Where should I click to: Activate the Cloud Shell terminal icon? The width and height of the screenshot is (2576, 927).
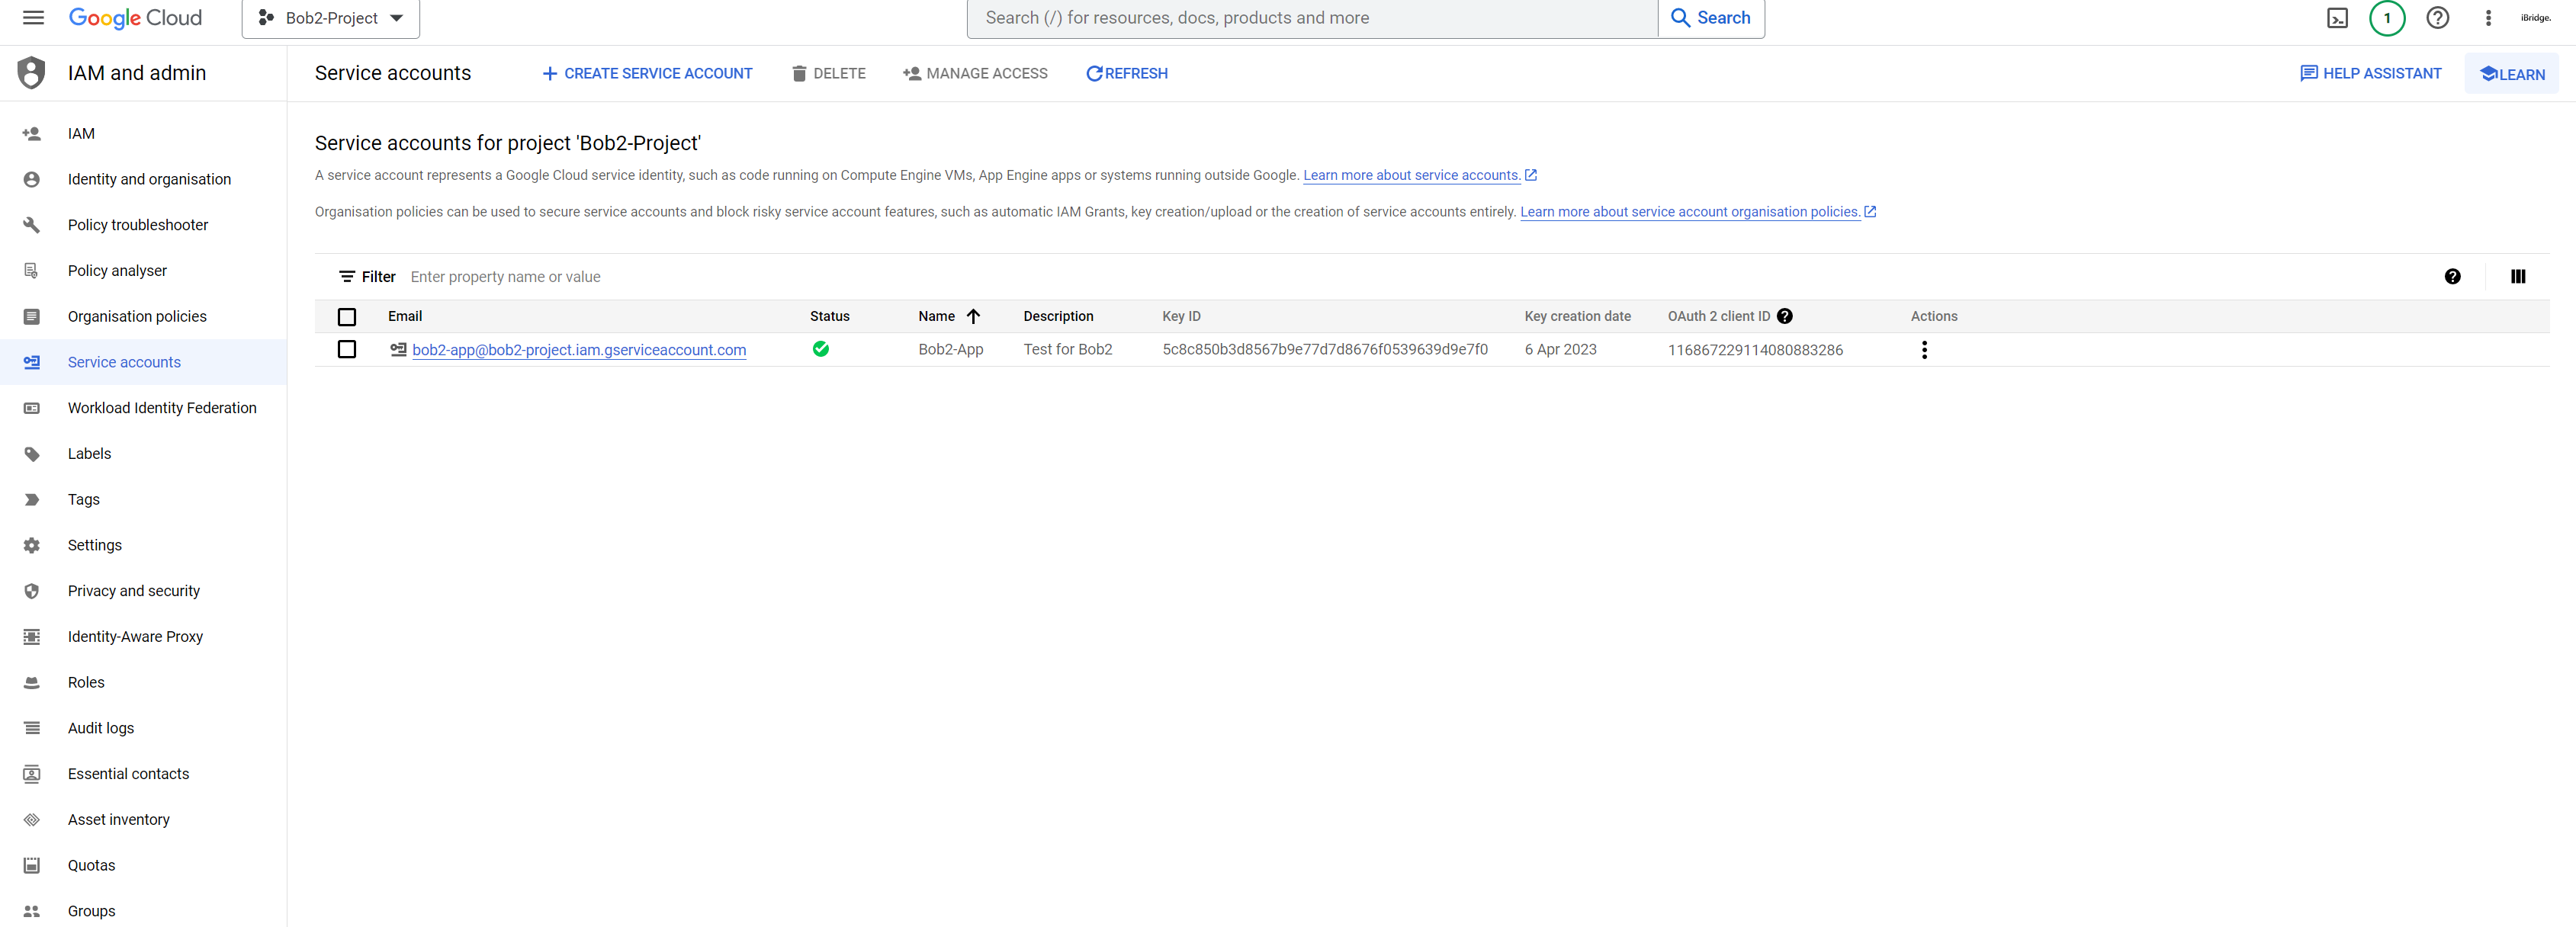point(2337,18)
